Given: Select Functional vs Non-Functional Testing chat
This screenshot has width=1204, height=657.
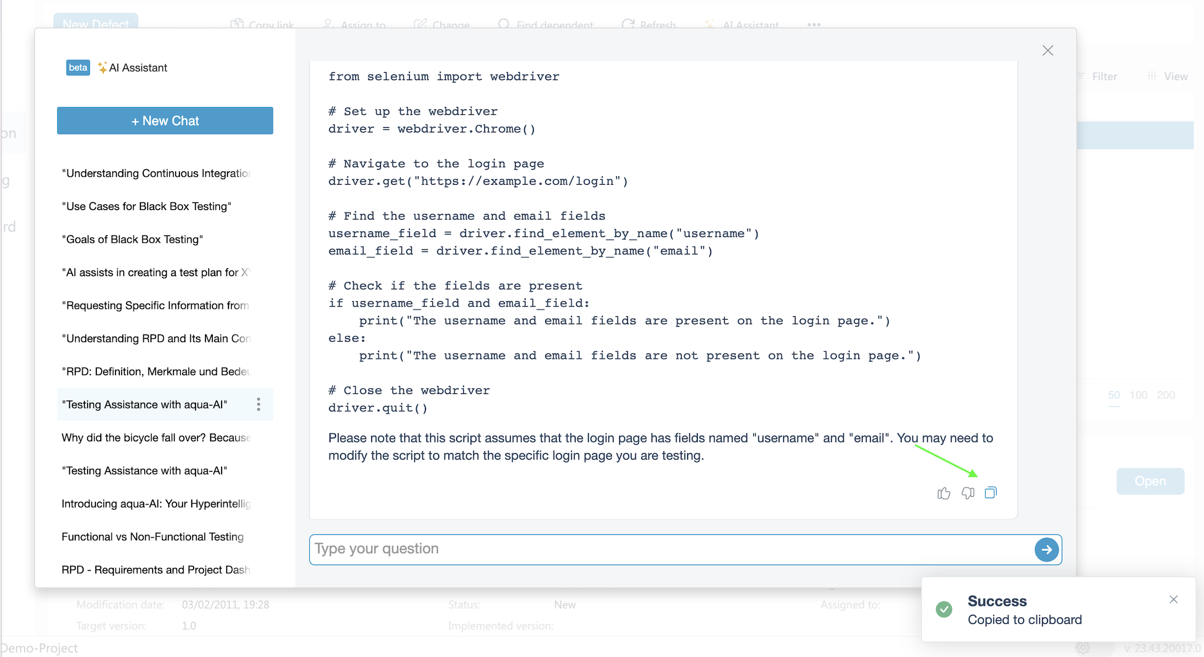Looking at the screenshot, I should pyautogui.click(x=153, y=537).
